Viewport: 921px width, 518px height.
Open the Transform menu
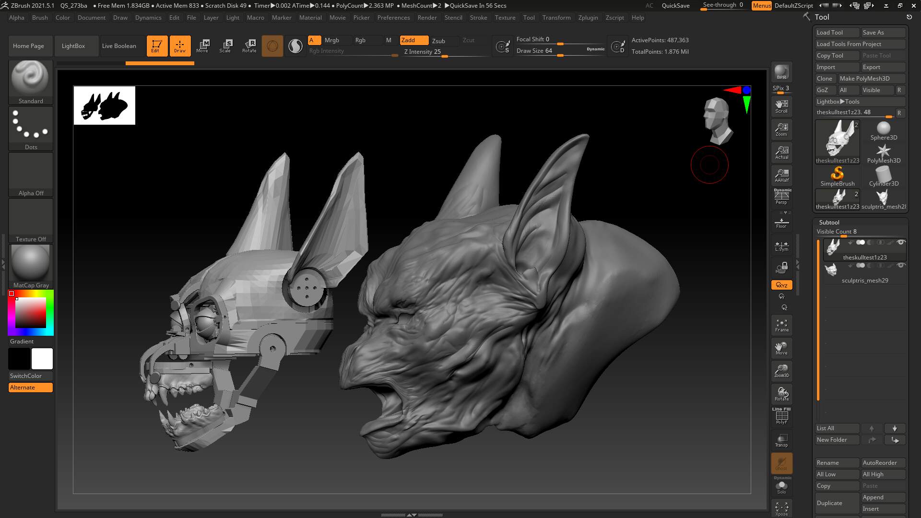[x=556, y=18]
